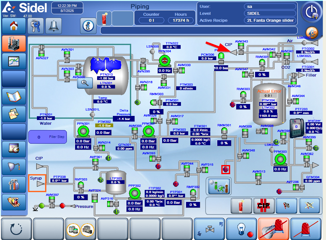Click the crossed-out alarm horn button
Screen dimensions: 326x240
click(274, 229)
